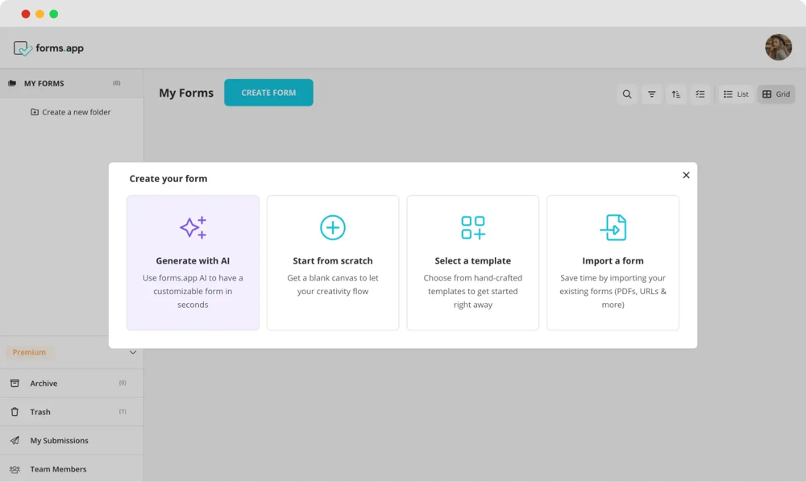
Task: Click Create a new folder link
Action: coord(76,112)
